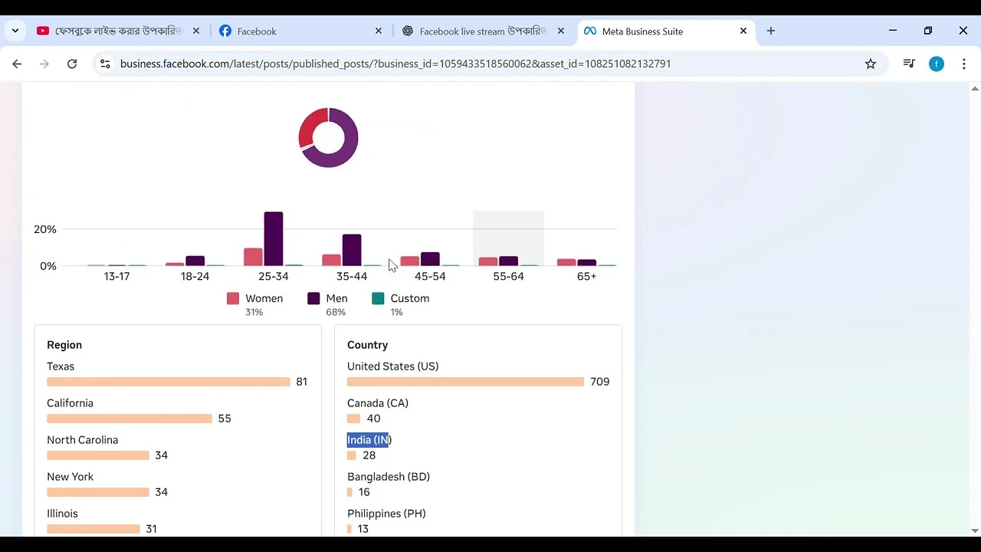Image resolution: width=981 pixels, height=552 pixels.
Task: Click the Women legend color swatch
Action: [x=233, y=299]
